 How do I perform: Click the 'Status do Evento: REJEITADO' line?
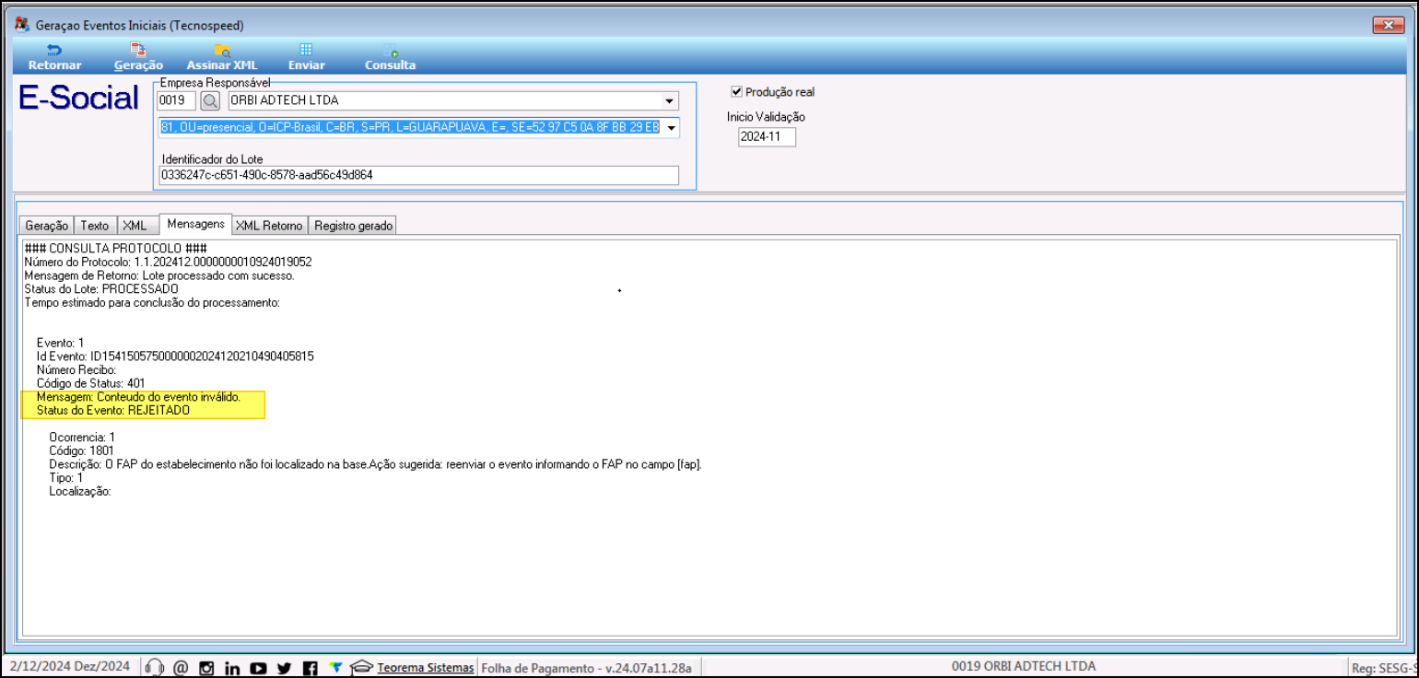tap(113, 410)
